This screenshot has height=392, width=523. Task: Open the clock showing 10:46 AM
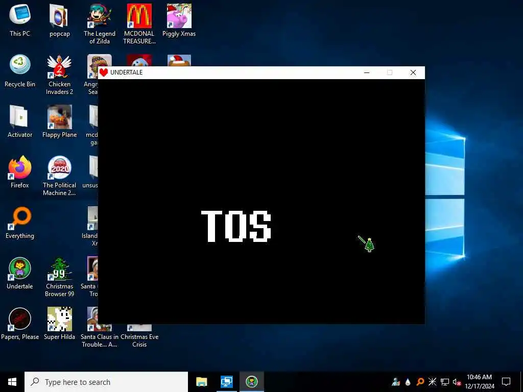[x=479, y=382]
